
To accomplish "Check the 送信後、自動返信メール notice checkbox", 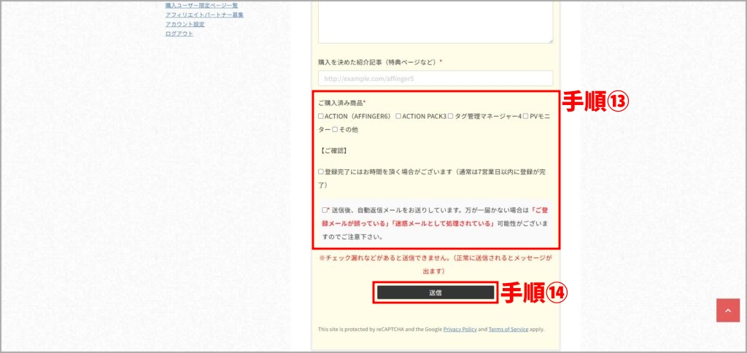I will click(325, 210).
